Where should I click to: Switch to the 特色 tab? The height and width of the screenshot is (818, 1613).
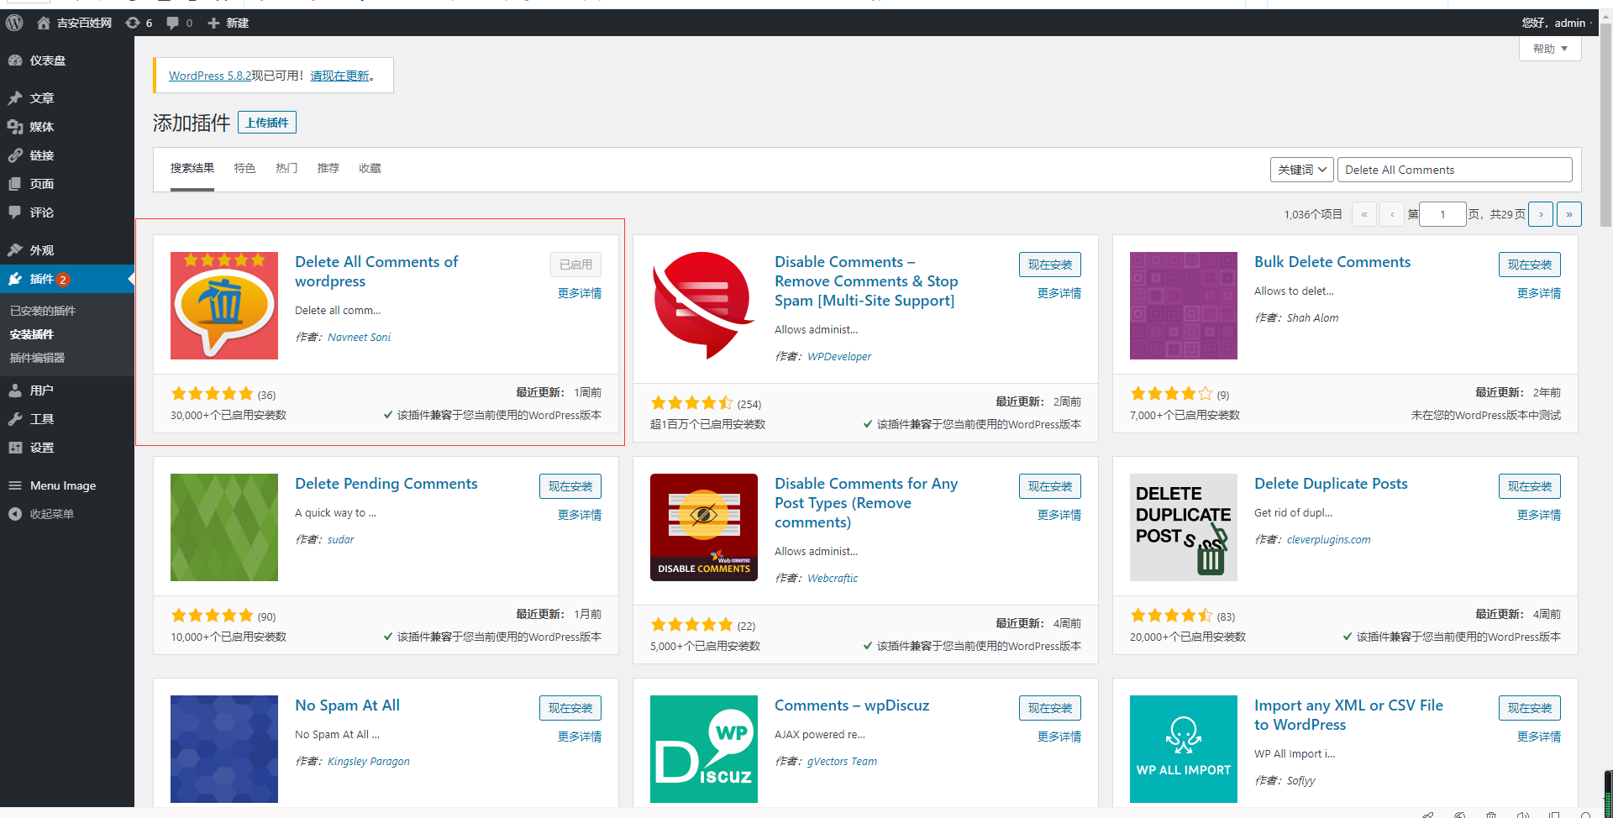pyautogui.click(x=244, y=168)
